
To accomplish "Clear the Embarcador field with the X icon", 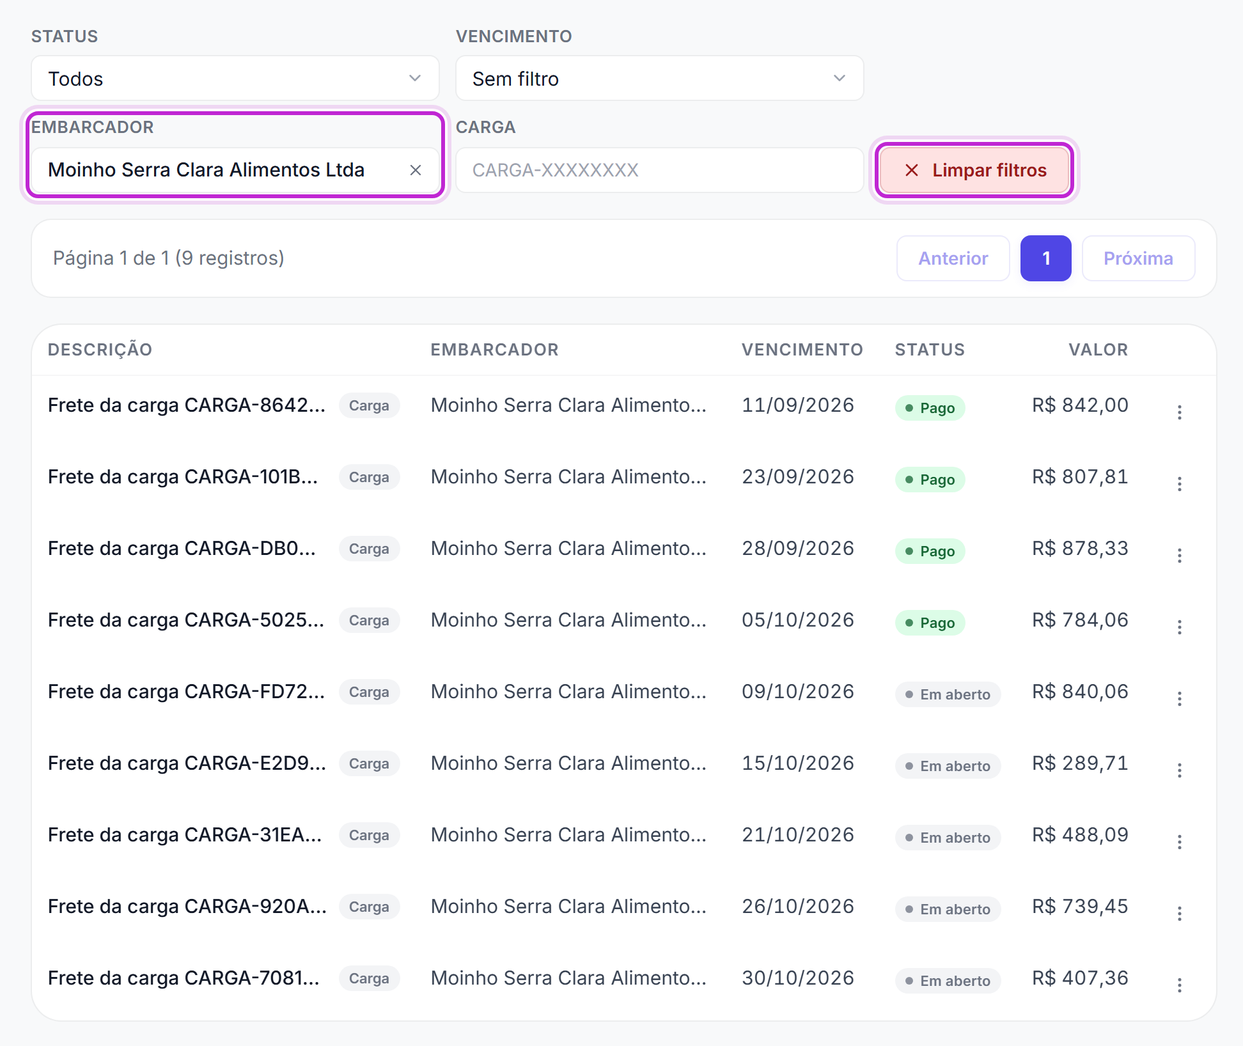I will point(416,170).
